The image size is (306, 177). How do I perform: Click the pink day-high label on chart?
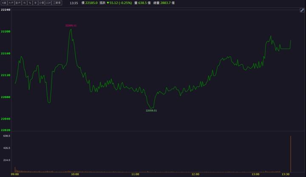click(71, 25)
